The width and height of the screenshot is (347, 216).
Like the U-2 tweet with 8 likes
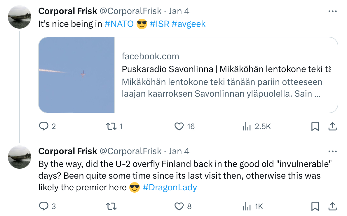179,206
